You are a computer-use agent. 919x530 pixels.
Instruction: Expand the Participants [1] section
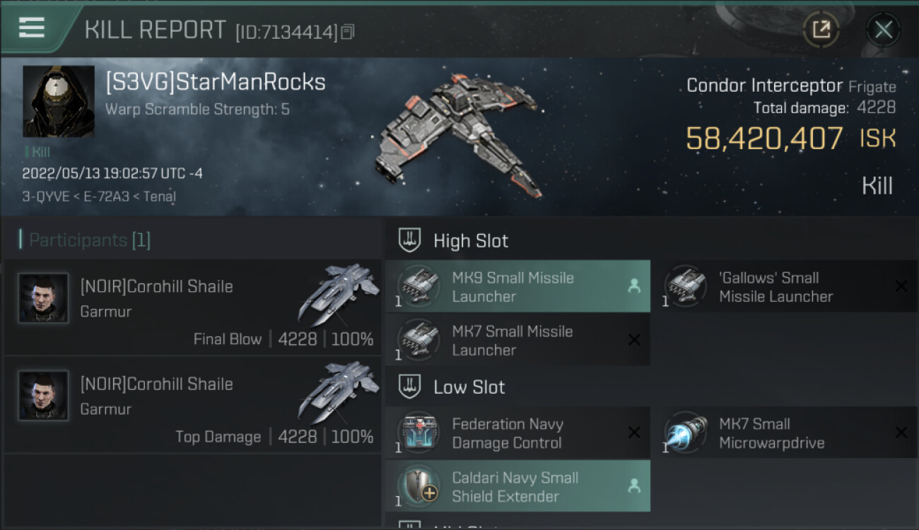(85, 240)
